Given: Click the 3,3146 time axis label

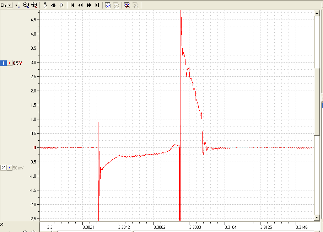Looking at the screenshot, I should click(302, 227).
